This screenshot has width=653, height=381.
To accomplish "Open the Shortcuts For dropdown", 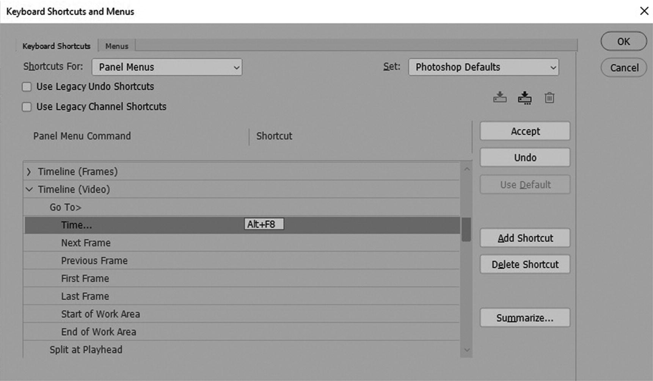I will [167, 67].
